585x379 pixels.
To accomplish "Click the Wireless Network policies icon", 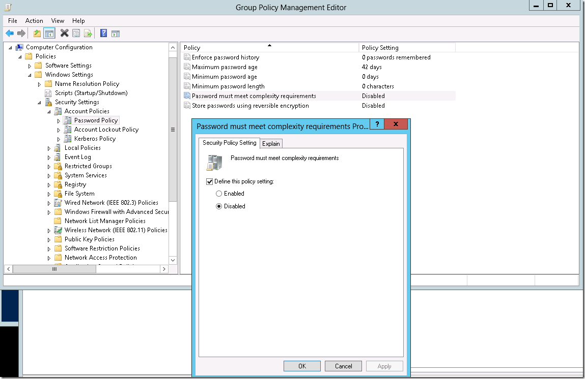I will pos(58,230).
